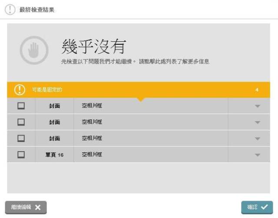Click the checkmark icon on 確認 button
The image size is (278, 218).
265,207
